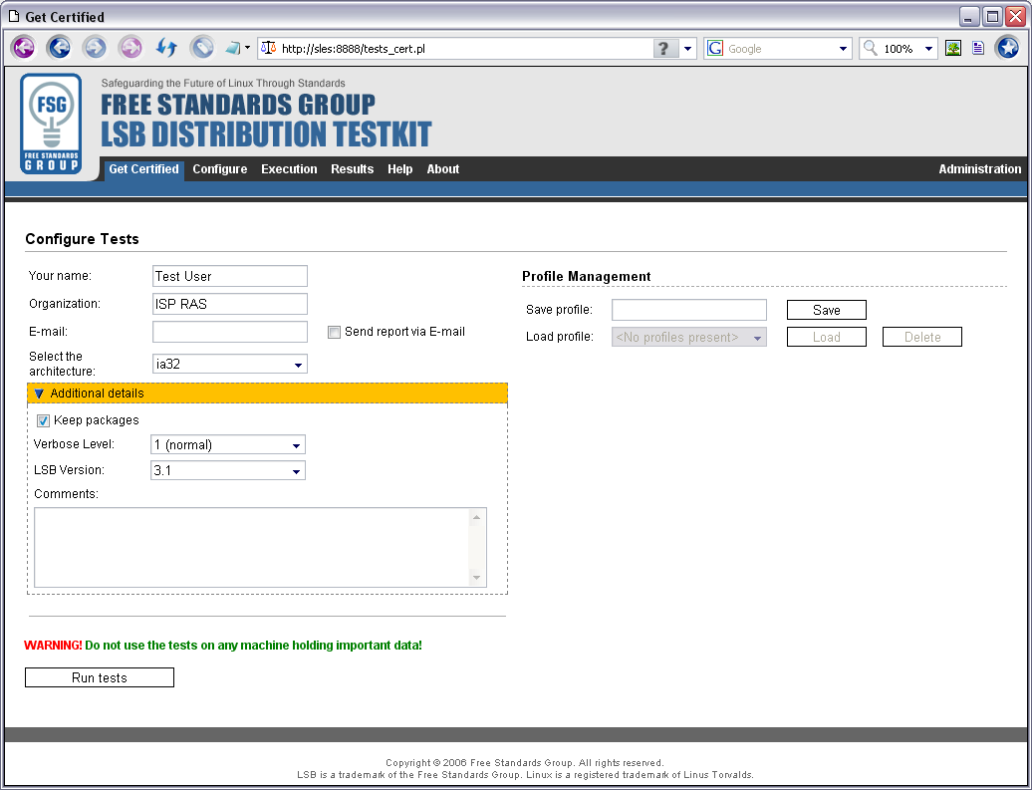Open the new page dropdown arrow

pos(247,48)
